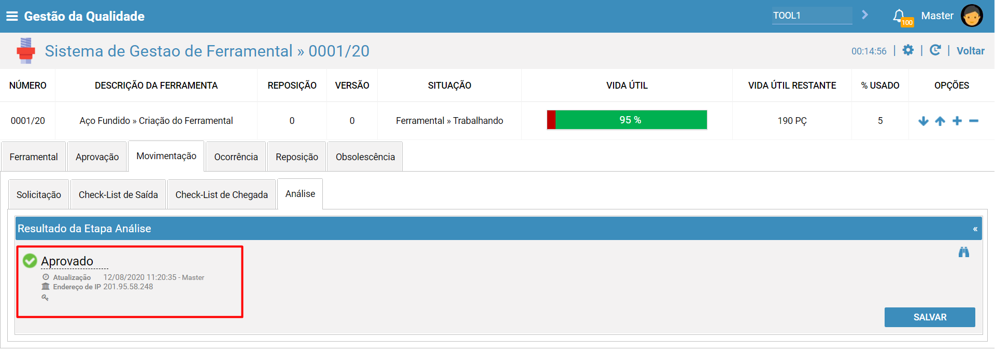Click the building icon beside Endereço de IP
Viewport: 995px width, 352px height.
[46, 287]
